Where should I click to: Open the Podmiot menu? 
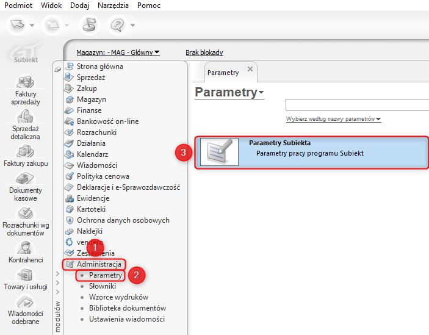18,5
